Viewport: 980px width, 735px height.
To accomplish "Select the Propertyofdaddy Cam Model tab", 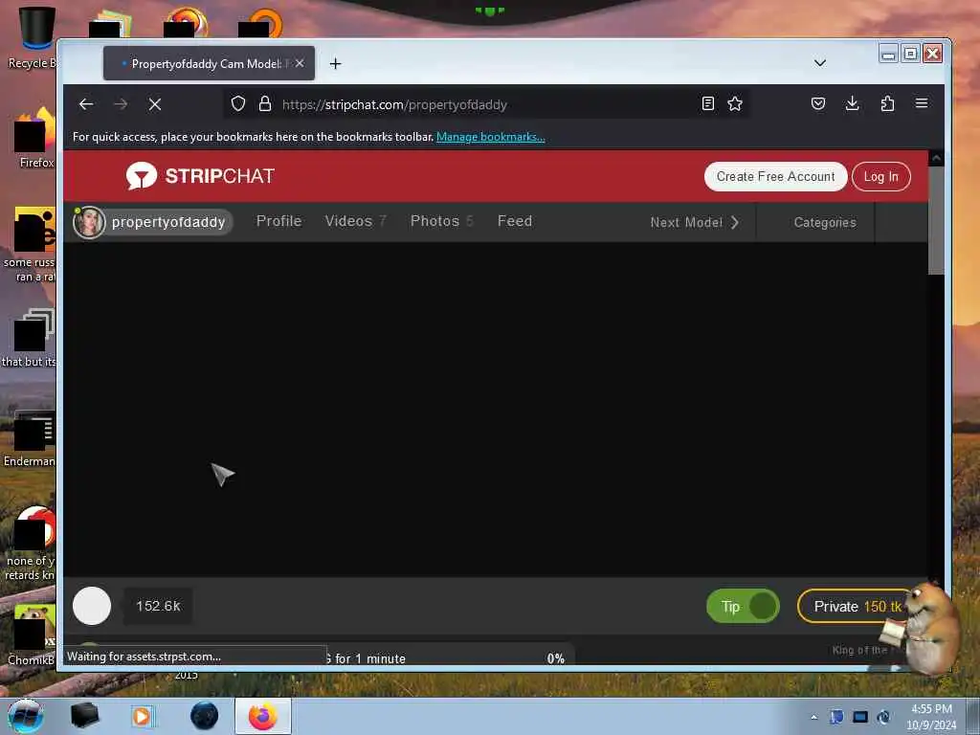I will 209,63.
